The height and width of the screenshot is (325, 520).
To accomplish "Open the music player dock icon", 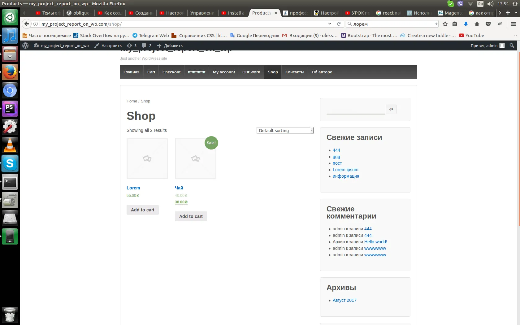I will pyautogui.click(x=10, y=36).
